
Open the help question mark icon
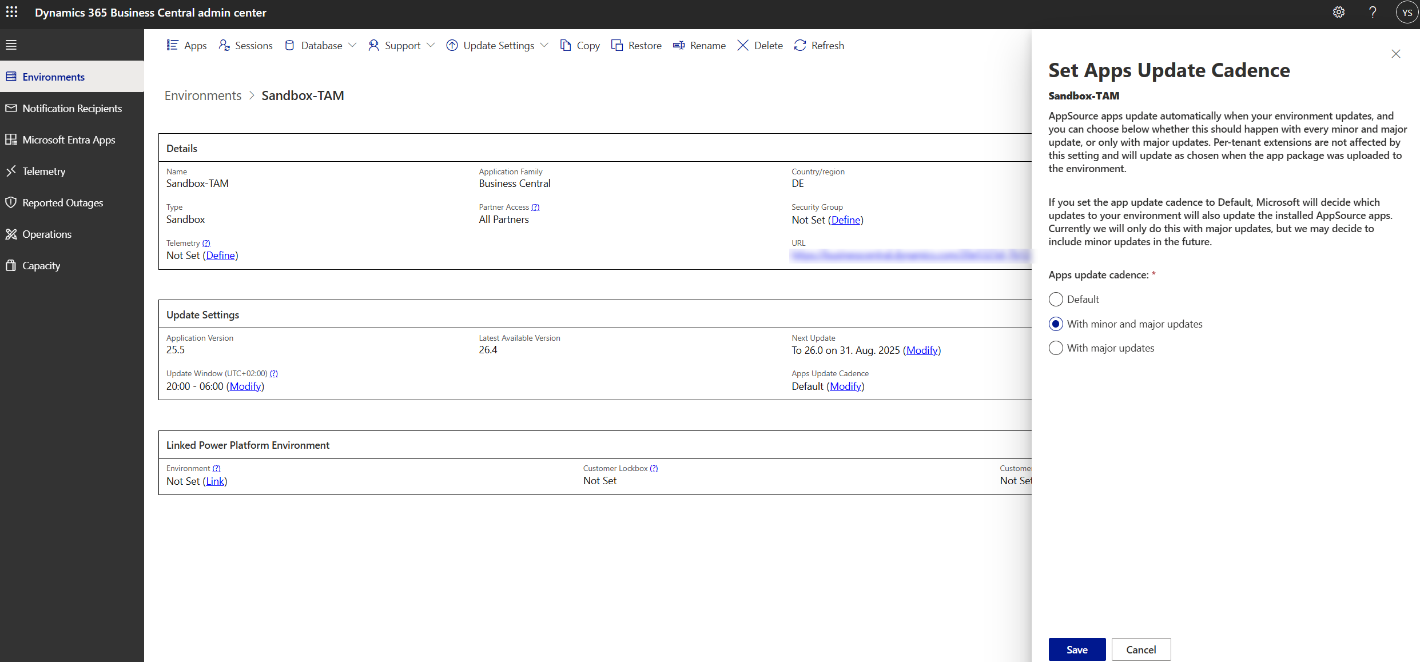[1373, 12]
